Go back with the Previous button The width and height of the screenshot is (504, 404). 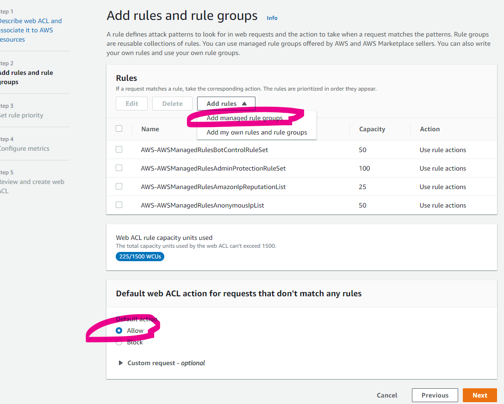(x=435, y=395)
